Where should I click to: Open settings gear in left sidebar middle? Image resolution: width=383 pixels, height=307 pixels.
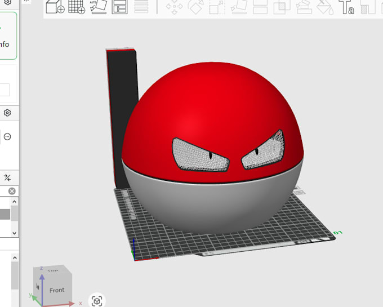(x=7, y=113)
